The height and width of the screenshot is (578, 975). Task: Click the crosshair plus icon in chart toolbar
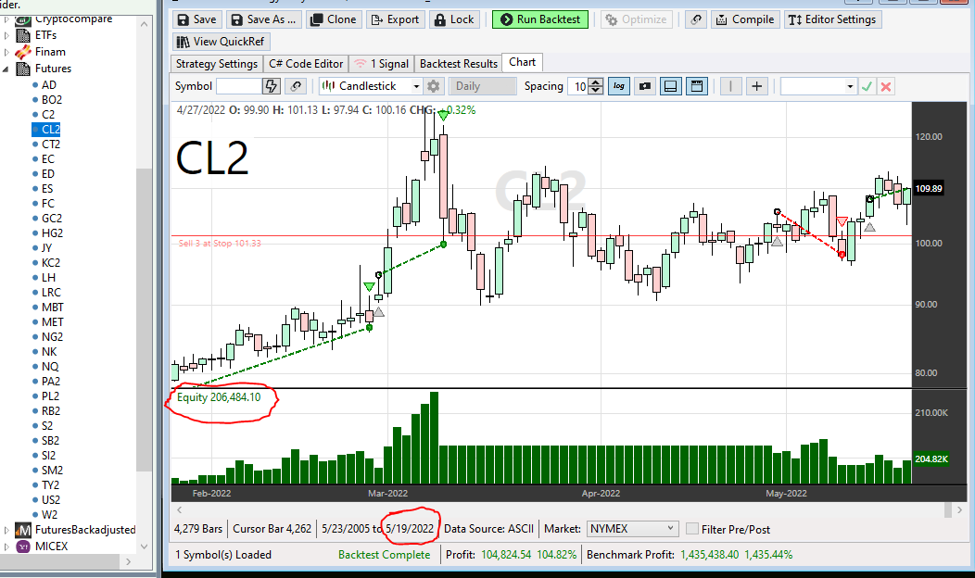coord(757,86)
